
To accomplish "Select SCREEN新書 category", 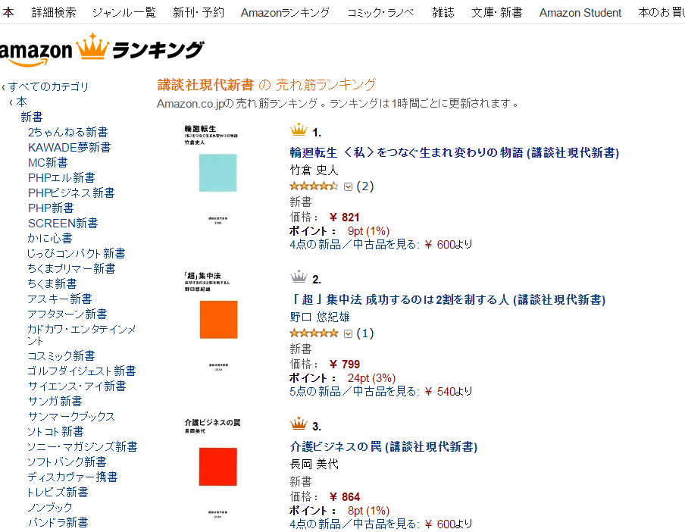I will click(63, 224).
